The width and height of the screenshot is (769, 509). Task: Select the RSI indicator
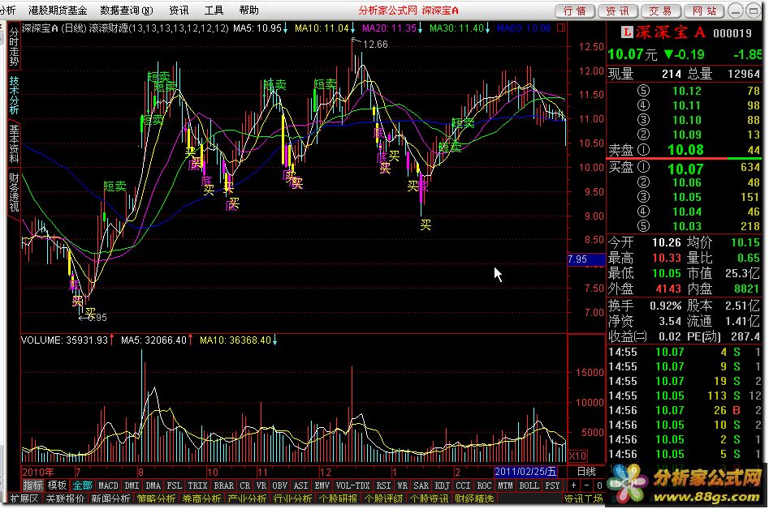click(383, 485)
